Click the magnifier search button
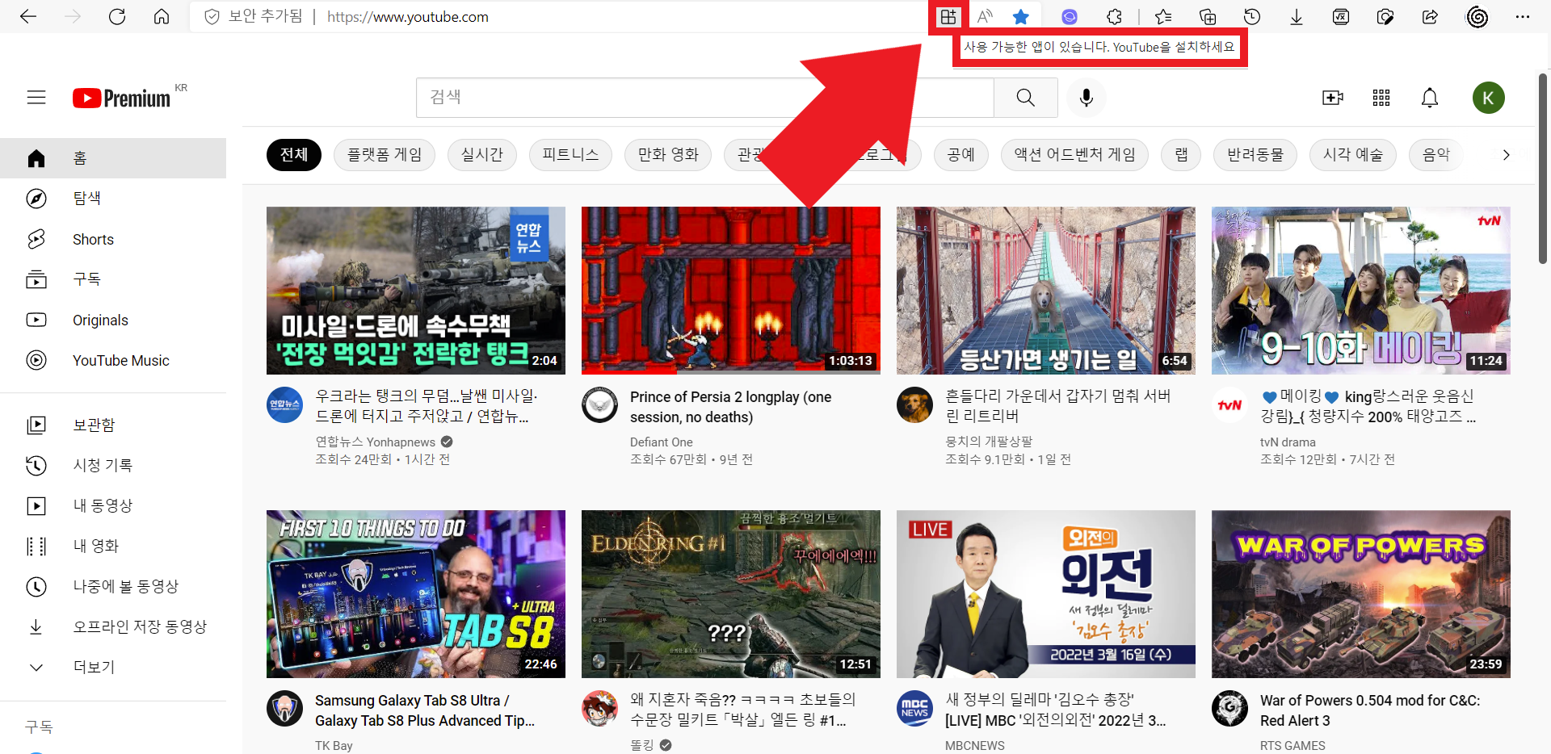 tap(1026, 98)
